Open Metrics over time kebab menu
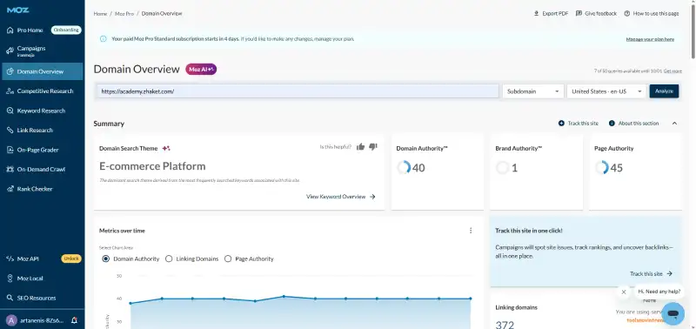This screenshot has width=696, height=329. tap(471, 231)
